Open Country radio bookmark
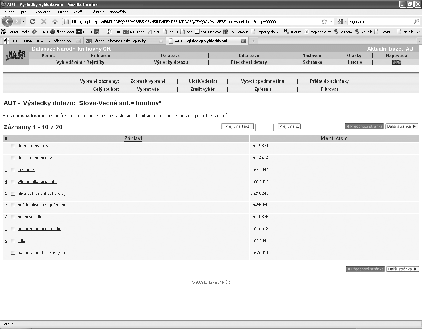Viewport: 422px width, 329px height. (x=15, y=32)
